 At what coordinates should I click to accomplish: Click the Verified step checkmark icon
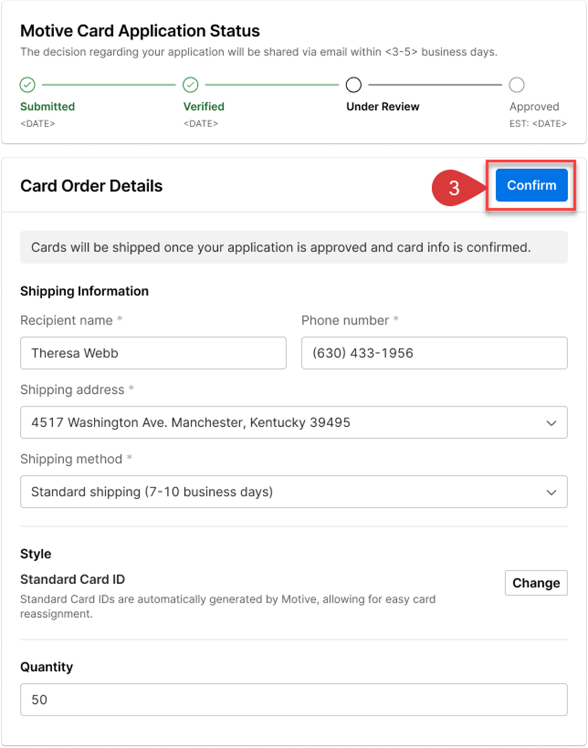[x=190, y=85]
